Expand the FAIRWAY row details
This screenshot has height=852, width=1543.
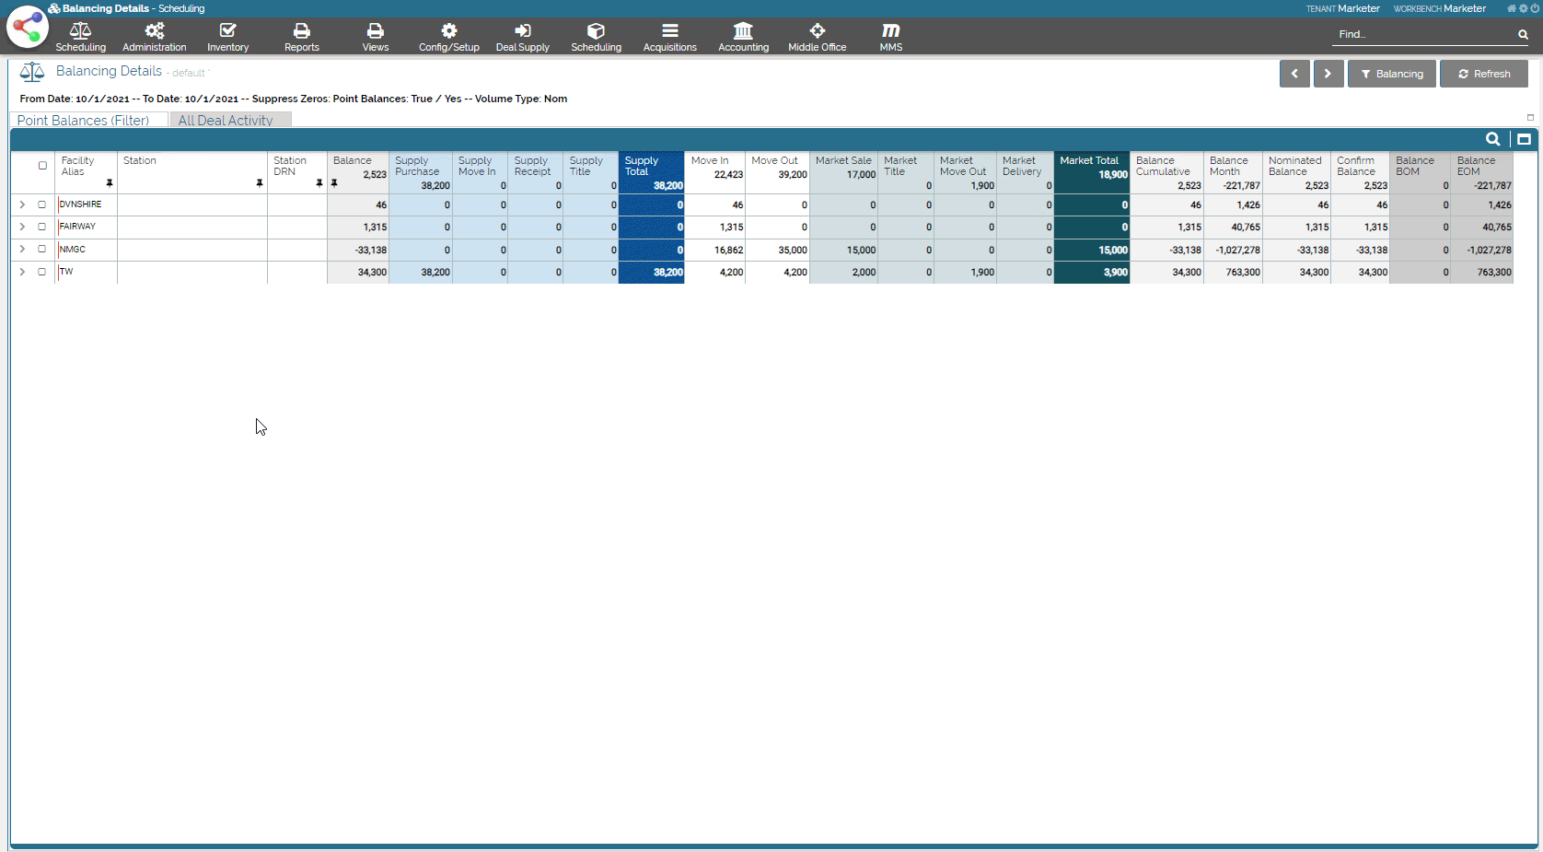click(x=22, y=227)
